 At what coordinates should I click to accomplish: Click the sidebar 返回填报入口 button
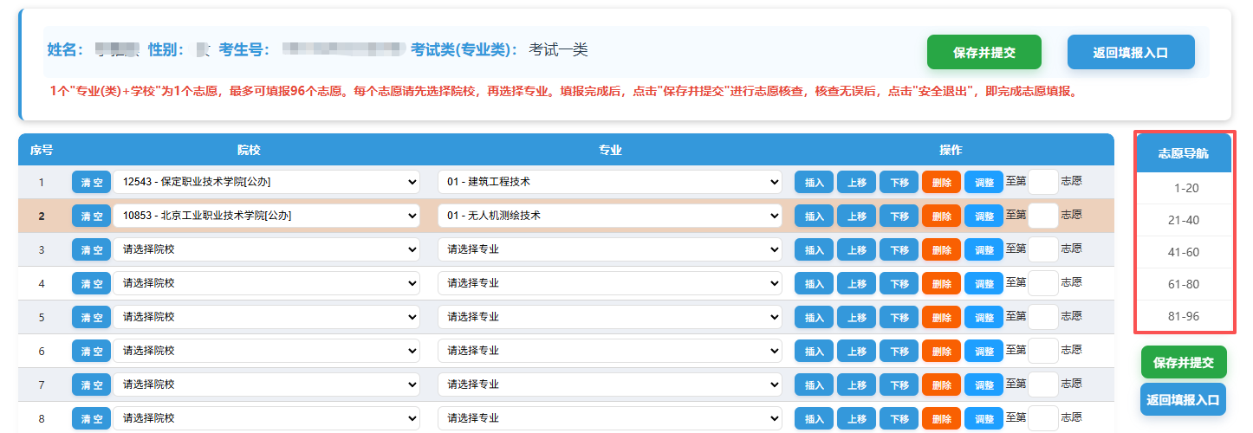point(1184,399)
